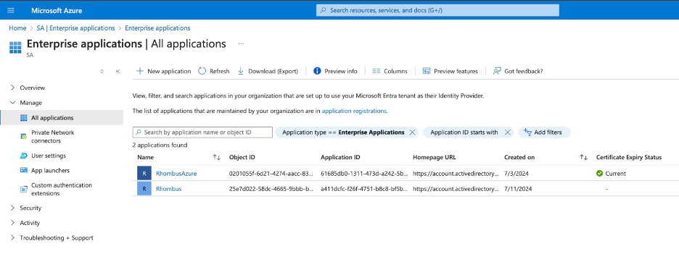Open App launchers menu item
The width and height of the screenshot is (679, 262).
click(x=50, y=170)
